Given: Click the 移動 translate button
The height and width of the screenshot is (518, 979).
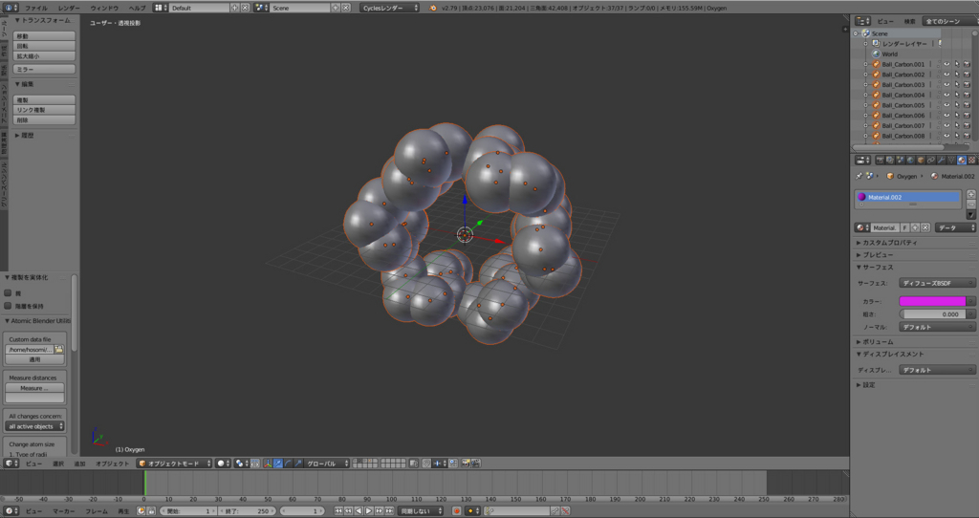Looking at the screenshot, I should pyautogui.click(x=44, y=36).
